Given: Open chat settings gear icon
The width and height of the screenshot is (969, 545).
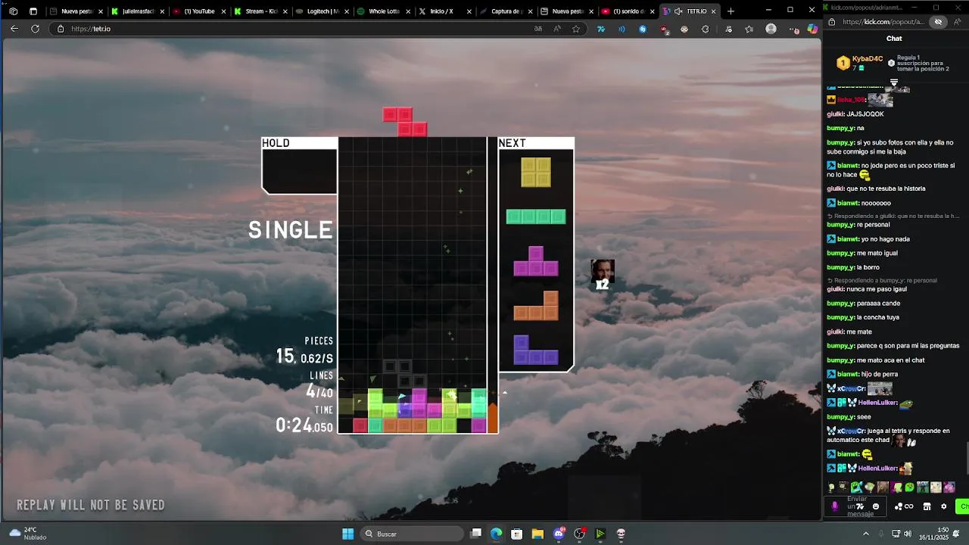Looking at the screenshot, I should (x=943, y=506).
